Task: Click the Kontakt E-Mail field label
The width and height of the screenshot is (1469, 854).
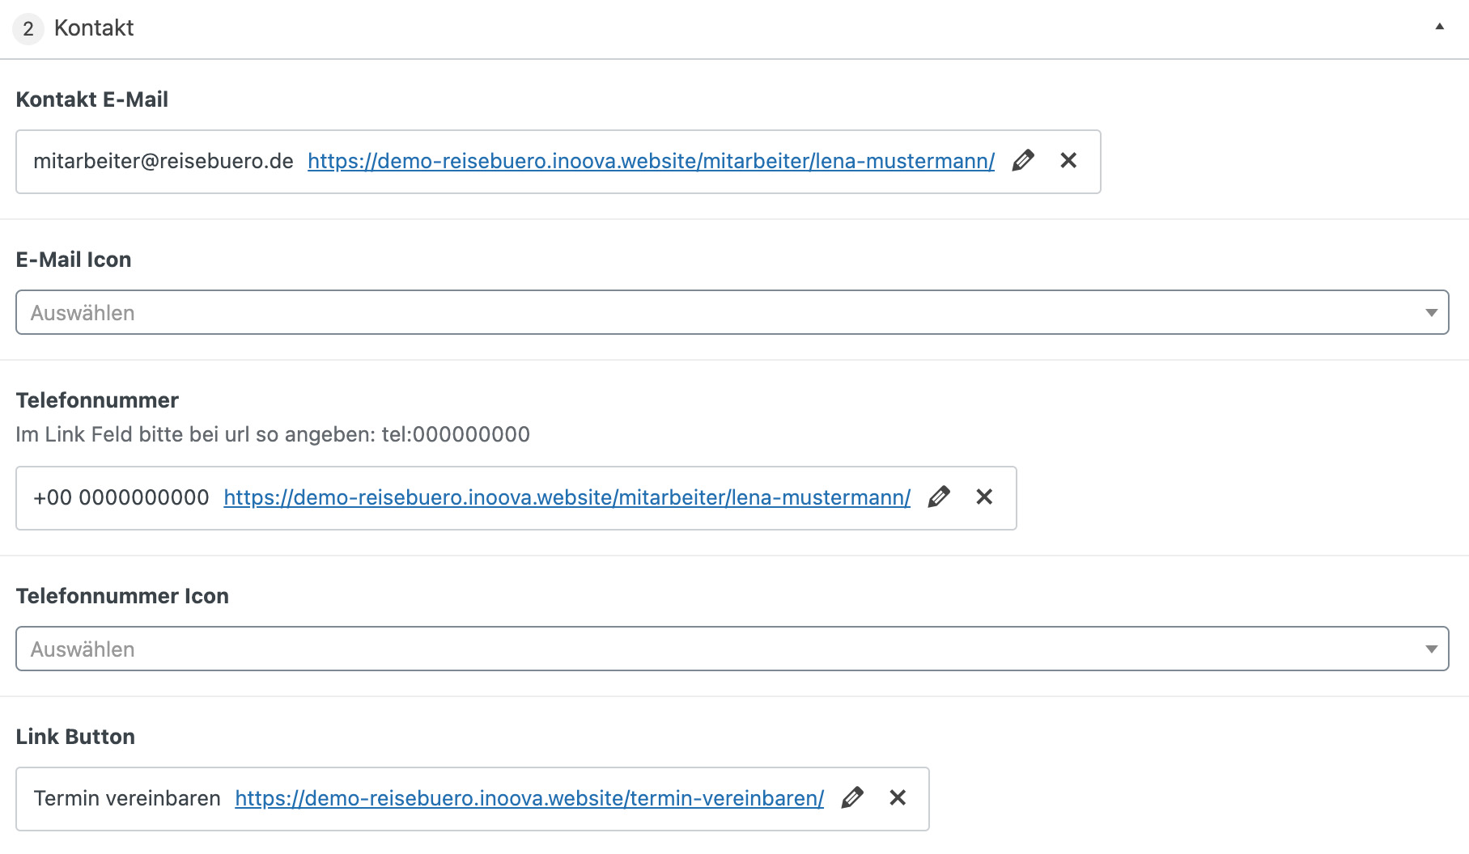Action: [x=92, y=99]
